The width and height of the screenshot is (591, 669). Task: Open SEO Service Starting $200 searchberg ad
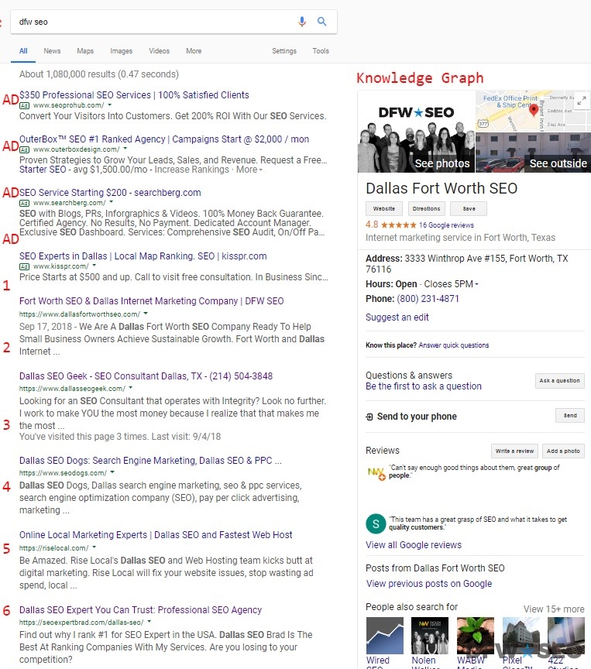tap(110, 193)
